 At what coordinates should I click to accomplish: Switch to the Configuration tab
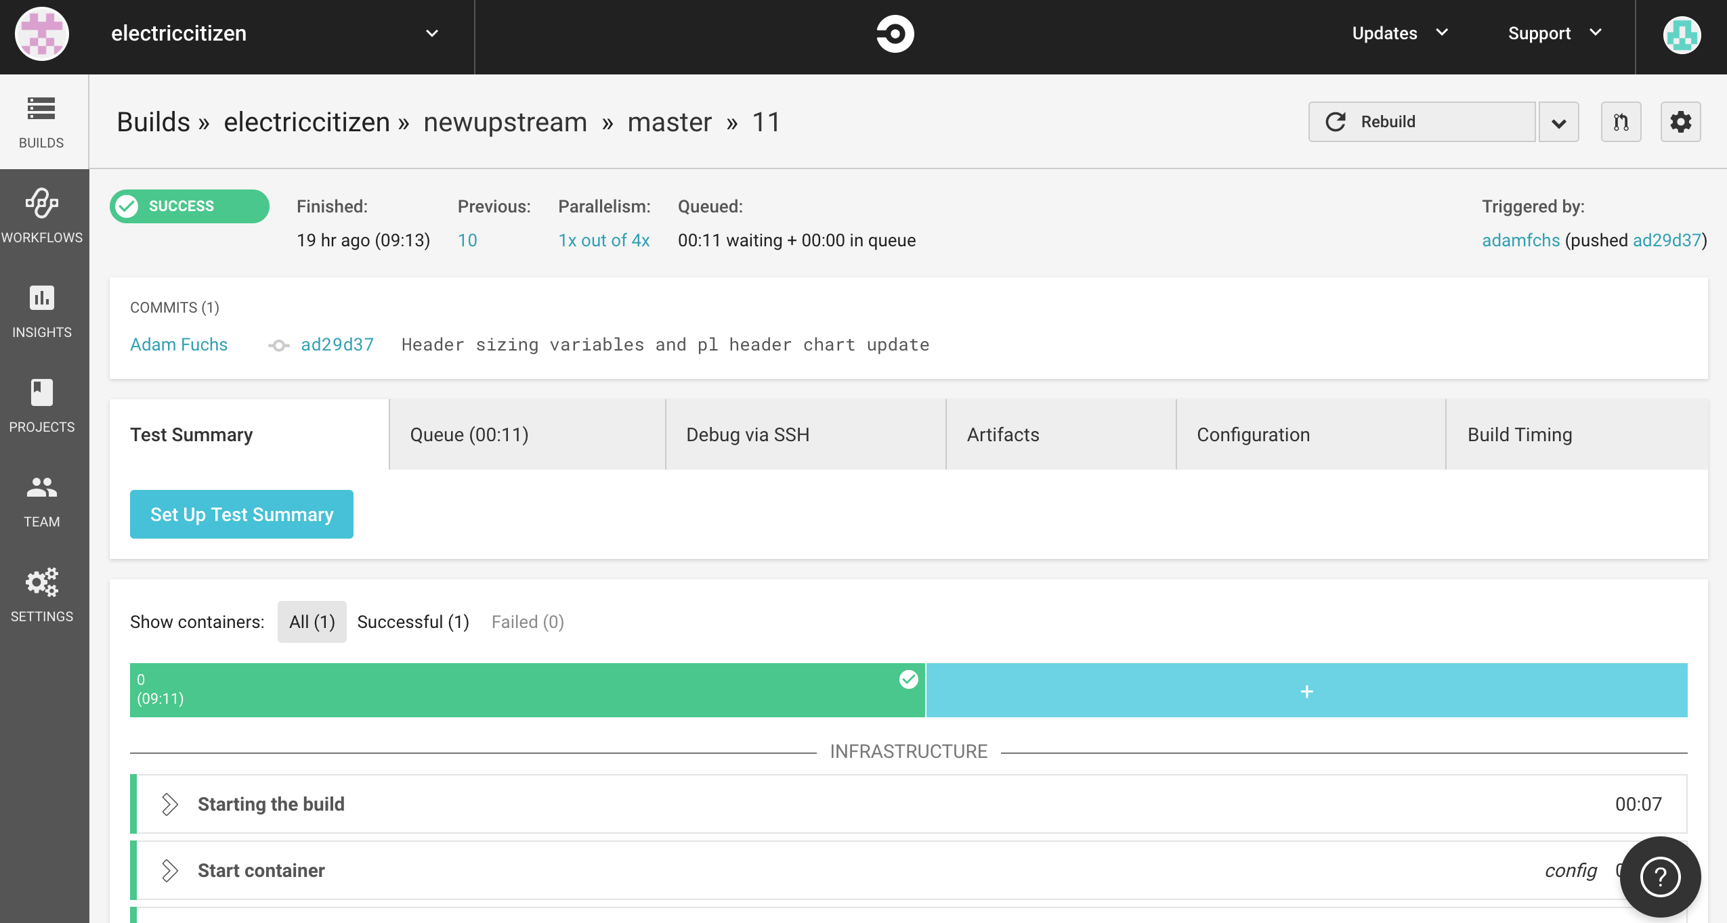(1311, 434)
